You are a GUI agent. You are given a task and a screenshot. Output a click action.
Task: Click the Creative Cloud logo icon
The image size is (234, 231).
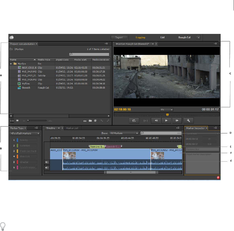[12, 37]
